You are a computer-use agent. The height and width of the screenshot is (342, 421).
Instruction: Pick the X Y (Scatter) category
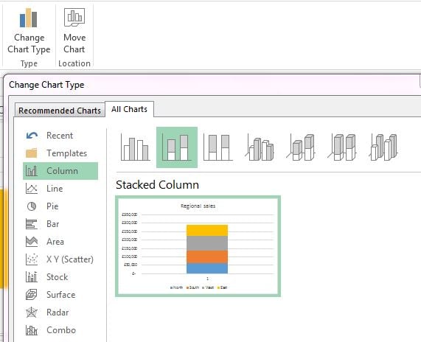[x=60, y=259]
